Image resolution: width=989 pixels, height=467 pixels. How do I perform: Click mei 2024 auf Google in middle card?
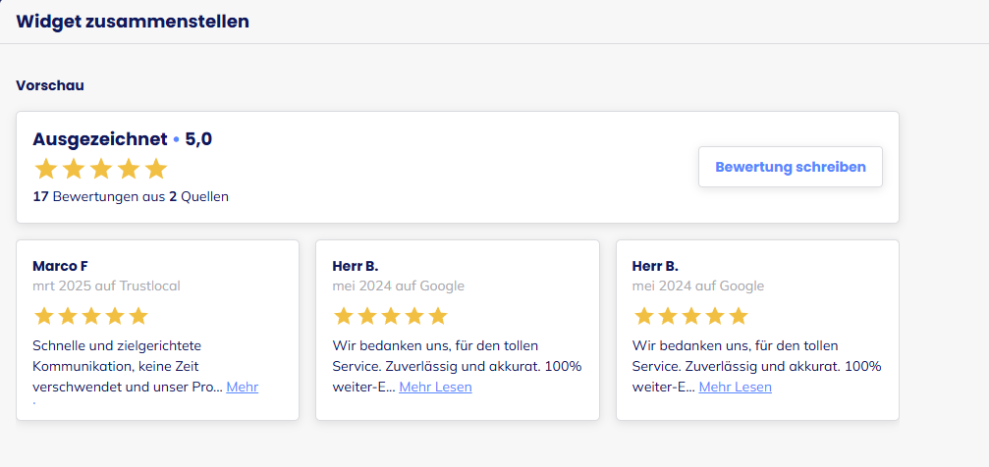coord(399,286)
